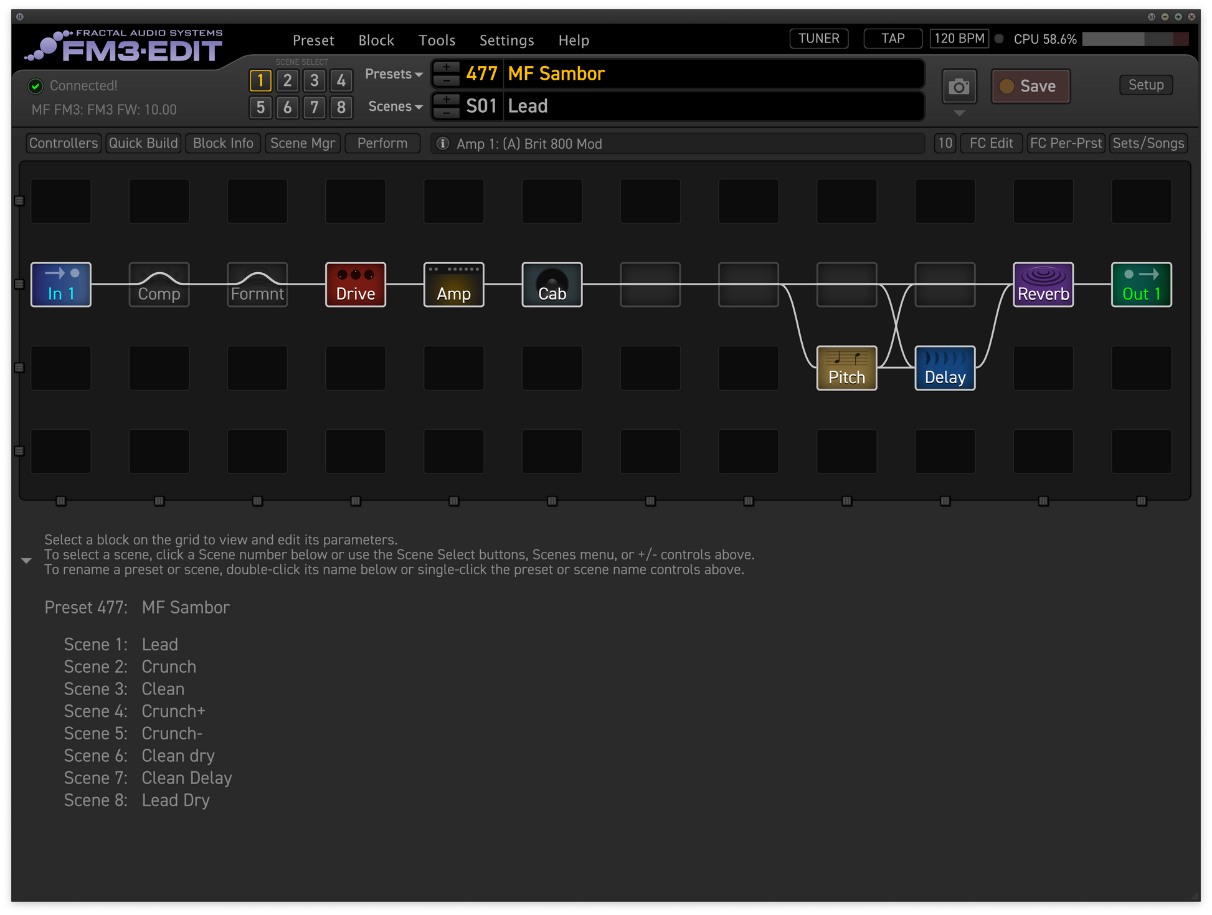Select the bypassed Comp block
Image resolution: width=1212 pixels, height=915 pixels.
tap(159, 285)
